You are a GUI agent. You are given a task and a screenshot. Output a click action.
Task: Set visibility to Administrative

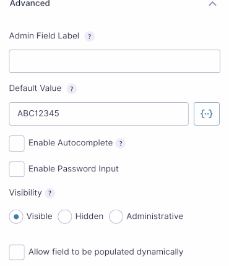pos(116,217)
